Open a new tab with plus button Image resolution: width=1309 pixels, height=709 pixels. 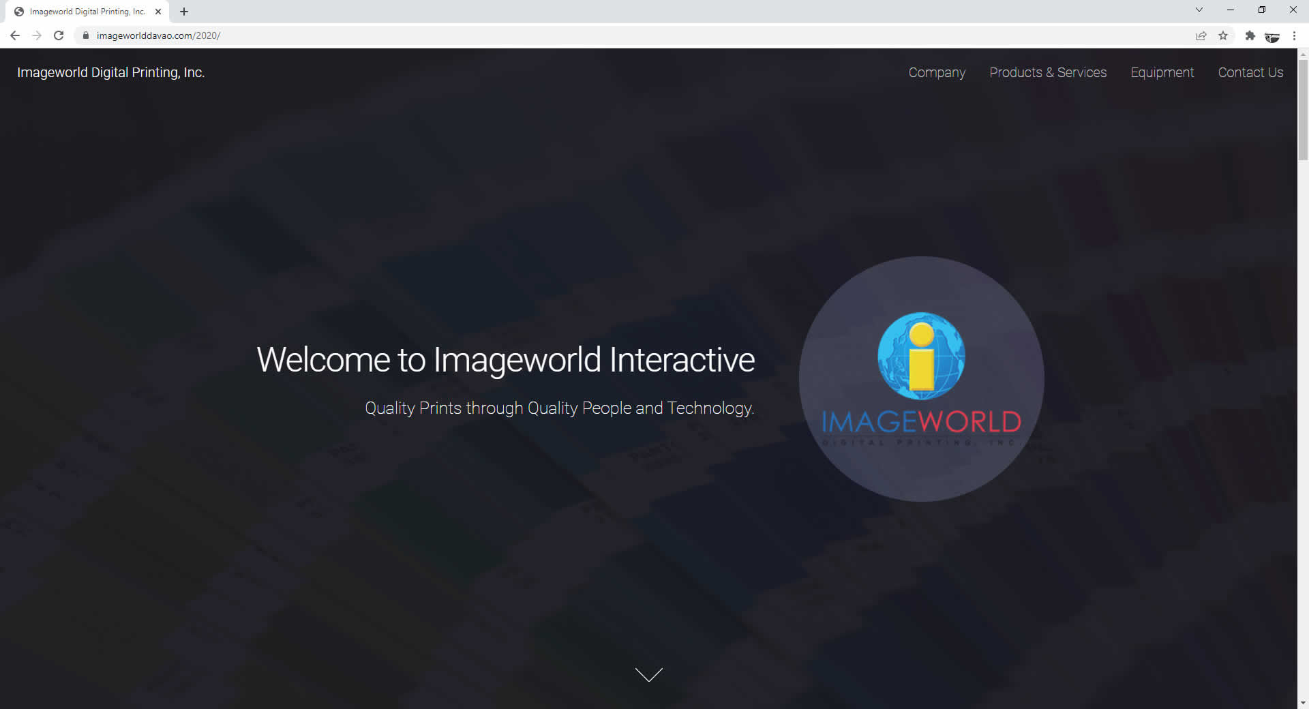[184, 12]
